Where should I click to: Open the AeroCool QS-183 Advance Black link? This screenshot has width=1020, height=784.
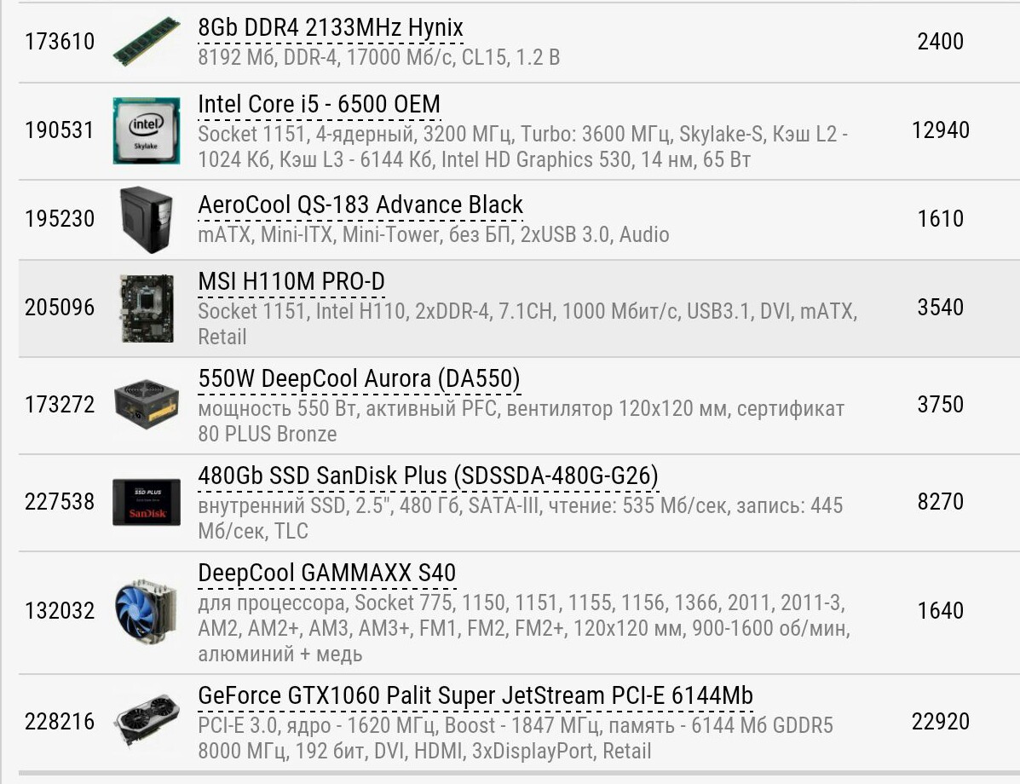click(x=360, y=205)
